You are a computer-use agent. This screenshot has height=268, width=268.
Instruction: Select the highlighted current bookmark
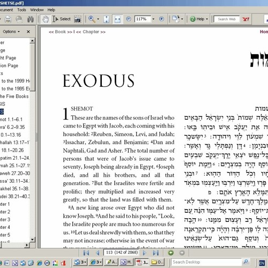coord(2,111)
